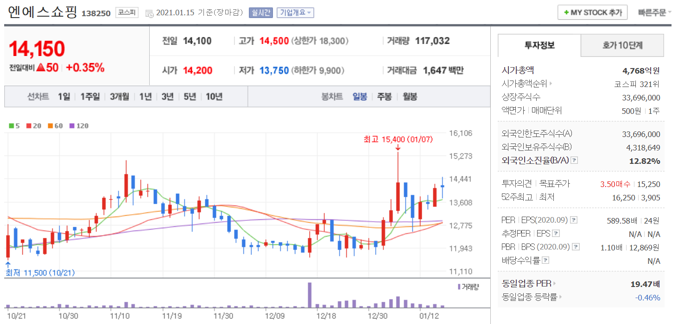Expand the 빠른주문 quick order menu
678x324 pixels.
coord(654,12)
